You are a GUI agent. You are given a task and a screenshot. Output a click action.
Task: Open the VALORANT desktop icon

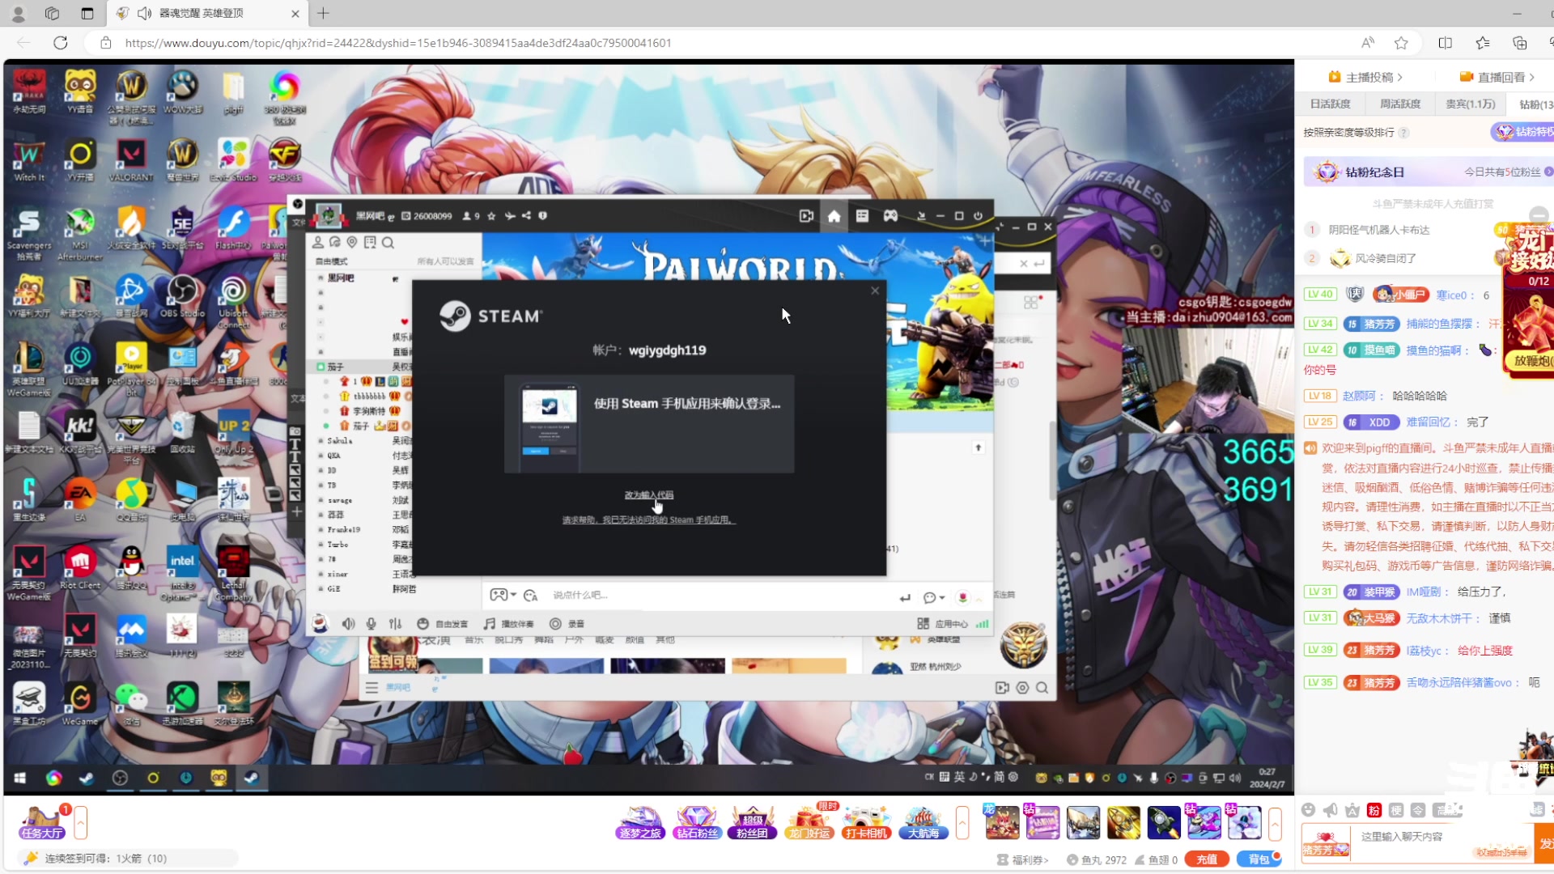[x=131, y=159]
